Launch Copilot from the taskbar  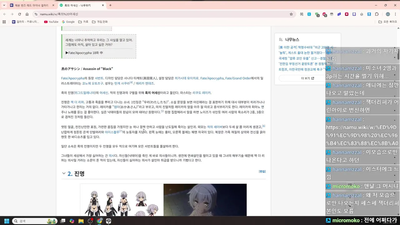(72, 221)
